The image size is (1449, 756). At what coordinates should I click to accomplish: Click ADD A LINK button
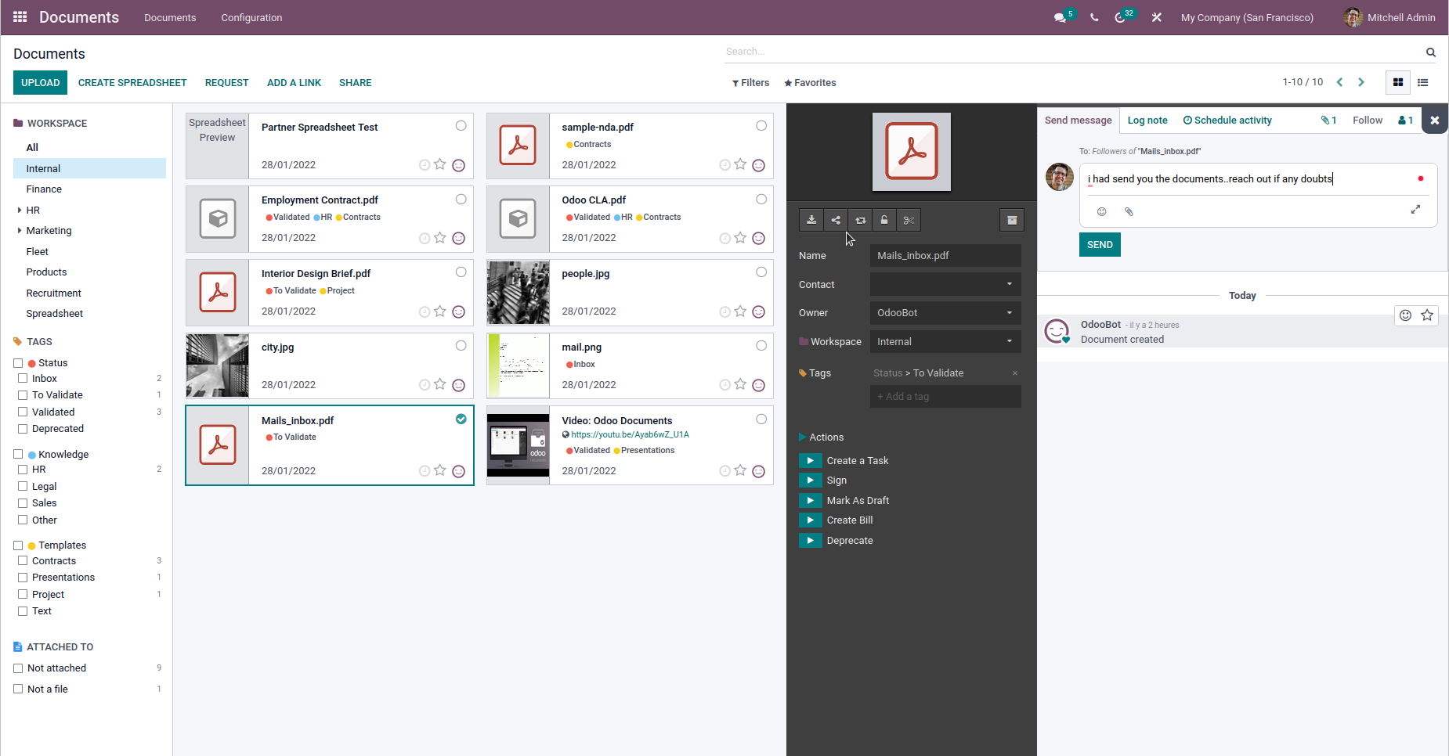pos(294,83)
